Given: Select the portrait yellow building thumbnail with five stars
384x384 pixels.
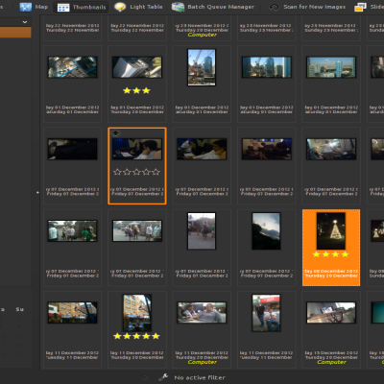Looking at the screenshot, I should click(x=137, y=313).
